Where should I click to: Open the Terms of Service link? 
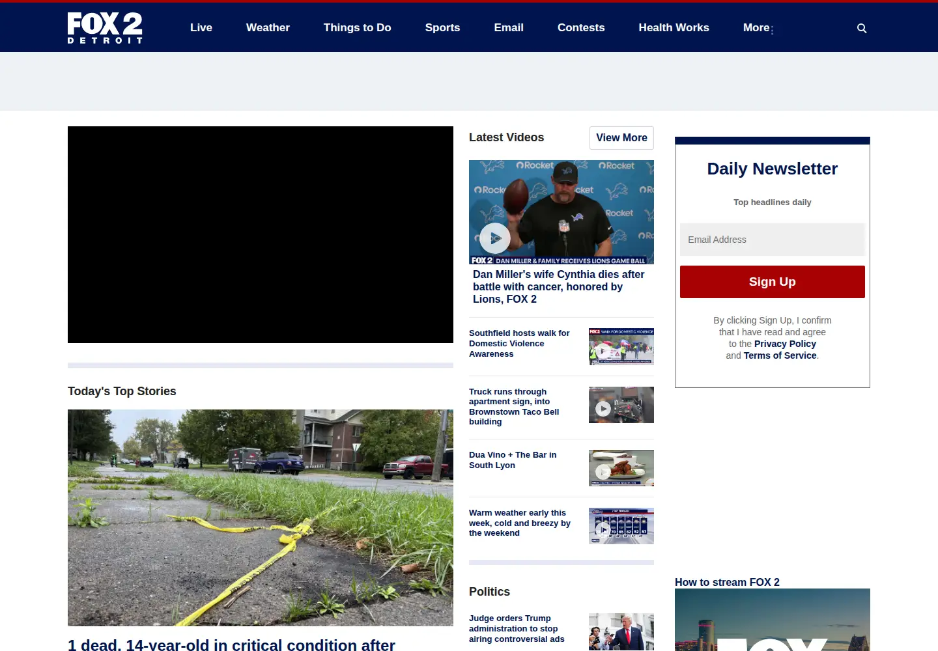(x=780, y=355)
